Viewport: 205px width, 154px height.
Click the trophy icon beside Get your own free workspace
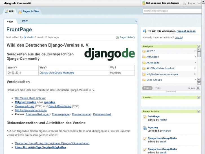(144, 3)
